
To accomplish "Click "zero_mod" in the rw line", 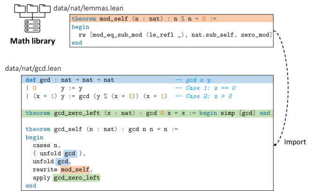I will point(255,35).
